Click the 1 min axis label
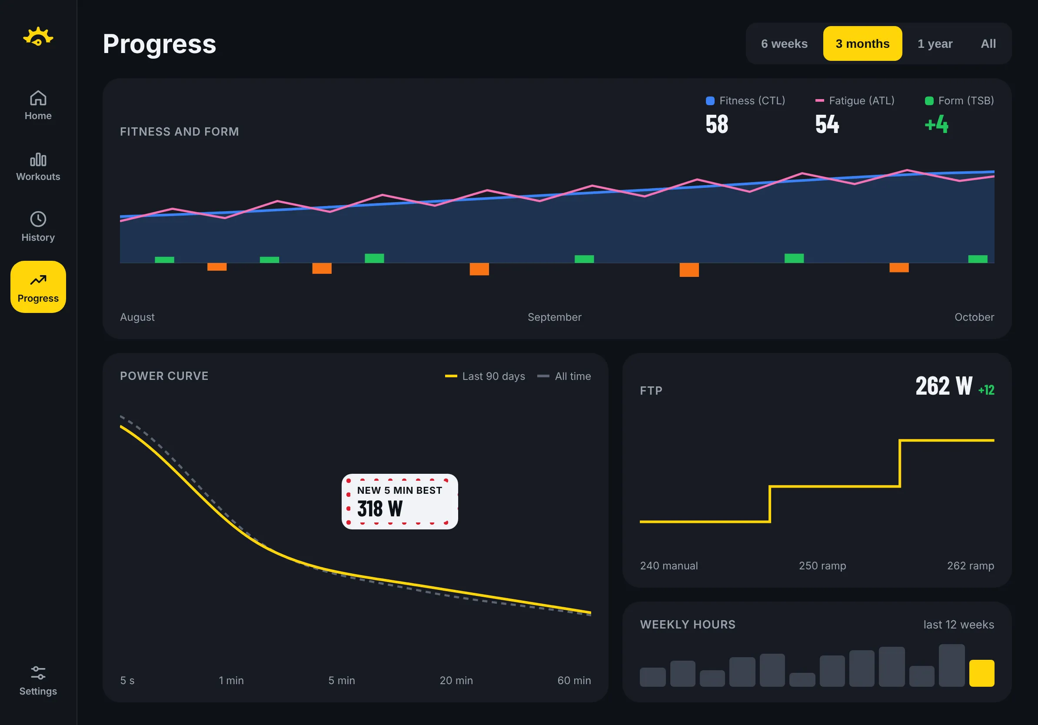This screenshot has width=1038, height=725. [231, 680]
